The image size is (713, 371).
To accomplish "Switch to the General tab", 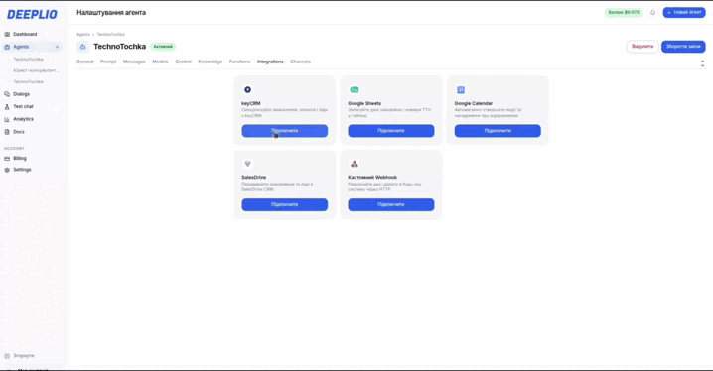I will [85, 62].
